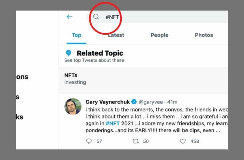This screenshot has width=244, height=160.
Task: Select the Top tab
Action: tap(77, 35)
